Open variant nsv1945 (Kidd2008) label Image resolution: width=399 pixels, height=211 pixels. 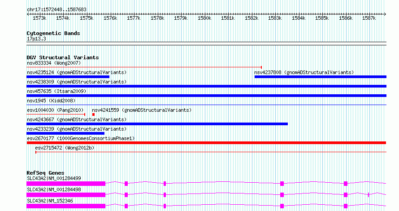click(x=51, y=101)
